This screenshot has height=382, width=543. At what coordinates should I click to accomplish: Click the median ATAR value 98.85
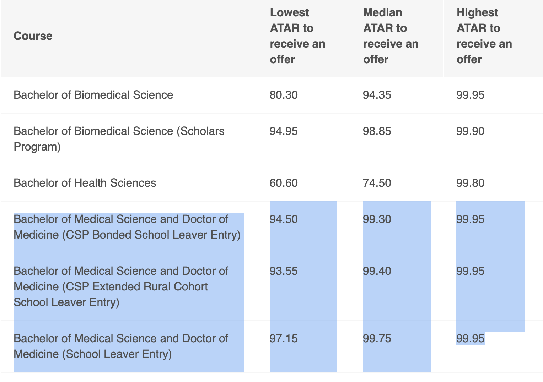(377, 131)
